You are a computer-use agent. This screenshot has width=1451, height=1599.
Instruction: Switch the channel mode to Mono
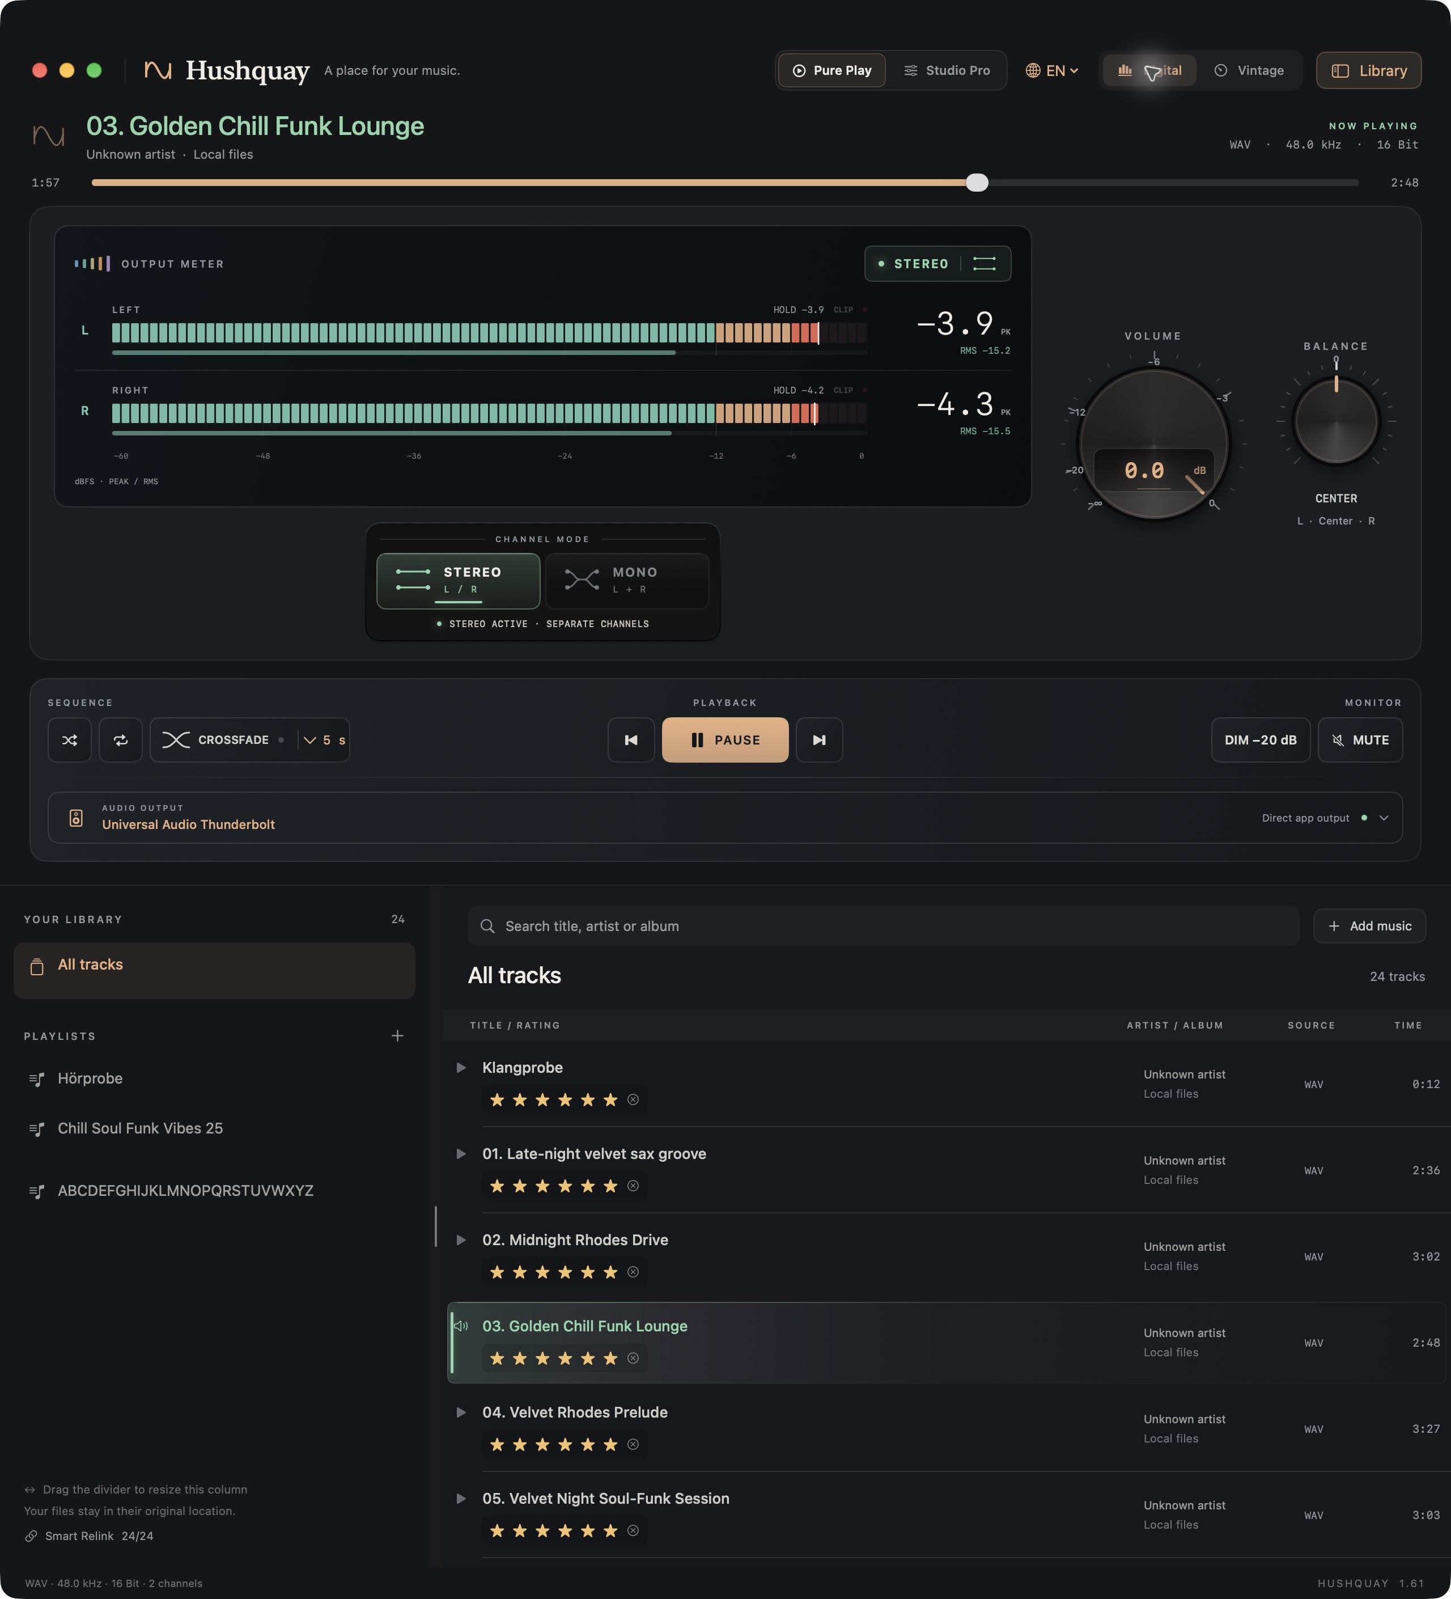coord(627,581)
